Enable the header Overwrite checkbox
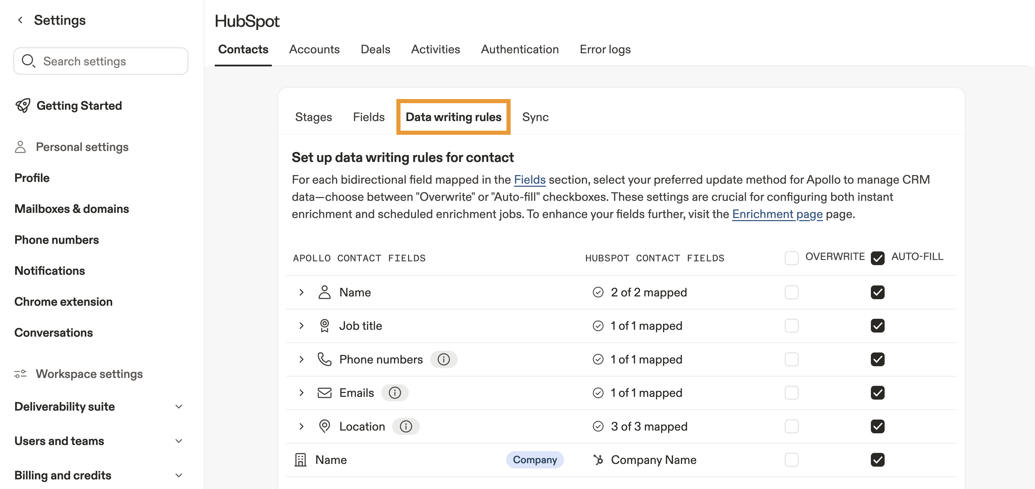Screen dimensions: 1035x489 [791, 258]
